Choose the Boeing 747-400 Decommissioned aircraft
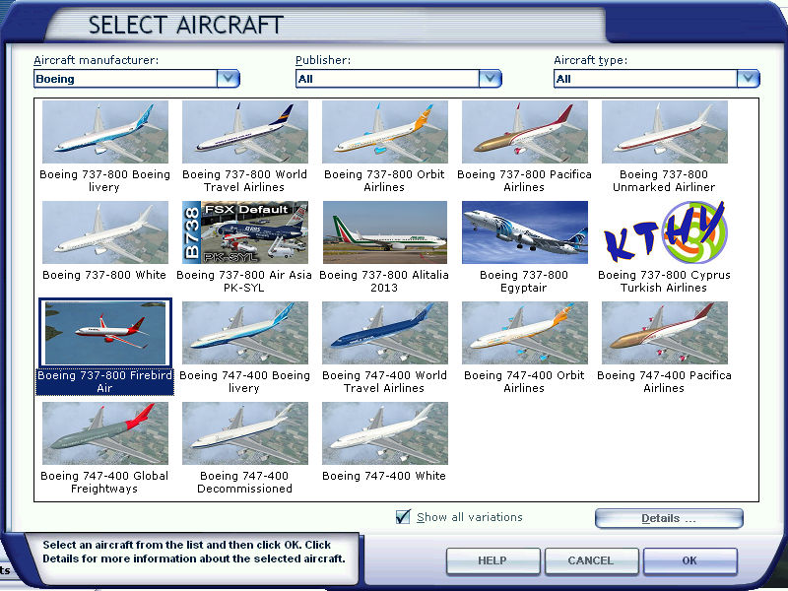 coord(245,433)
